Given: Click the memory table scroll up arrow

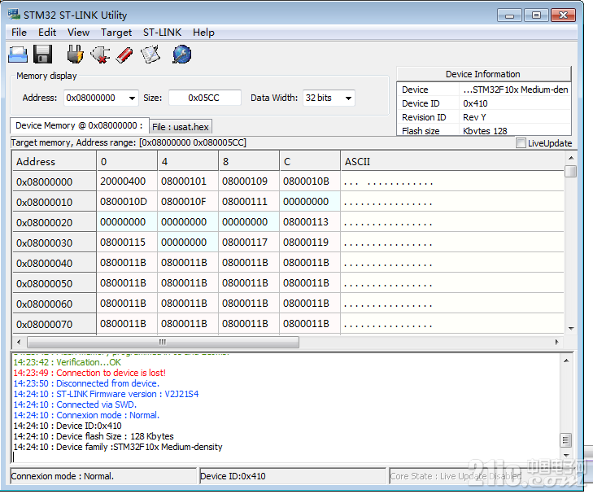Looking at the screenshot, I should [571, 157].
